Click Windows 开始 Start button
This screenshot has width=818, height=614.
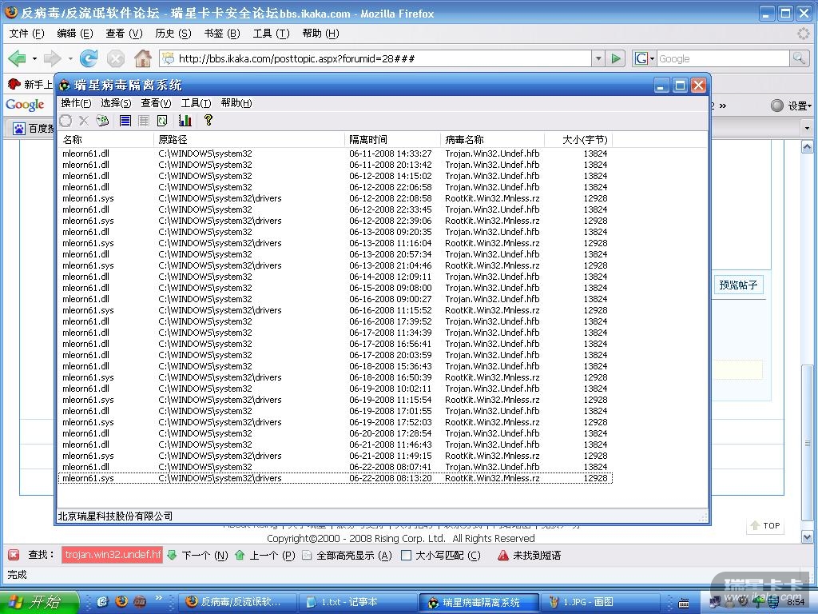[39, 602]
